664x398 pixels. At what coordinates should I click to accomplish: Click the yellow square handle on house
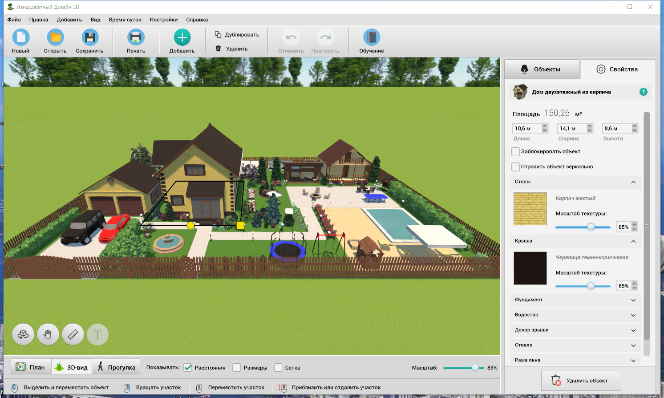click(x=240, y=225)
